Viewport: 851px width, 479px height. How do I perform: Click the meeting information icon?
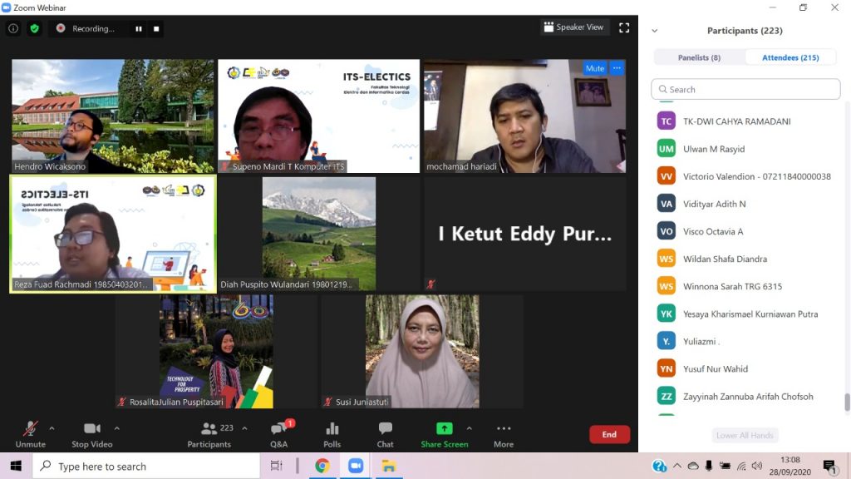pos(13,28)
